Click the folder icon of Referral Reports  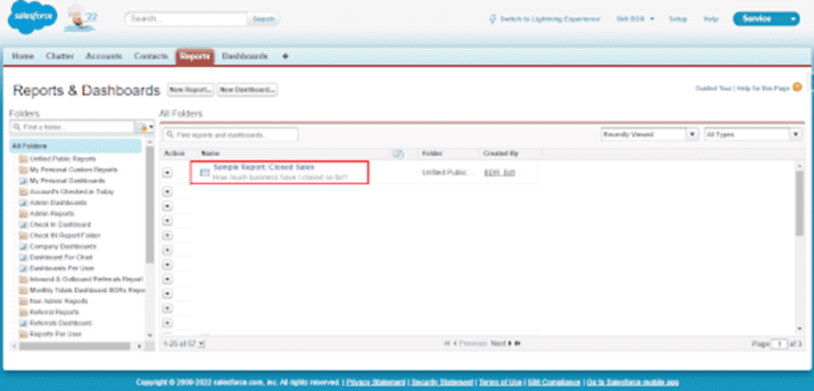(23, 312)
